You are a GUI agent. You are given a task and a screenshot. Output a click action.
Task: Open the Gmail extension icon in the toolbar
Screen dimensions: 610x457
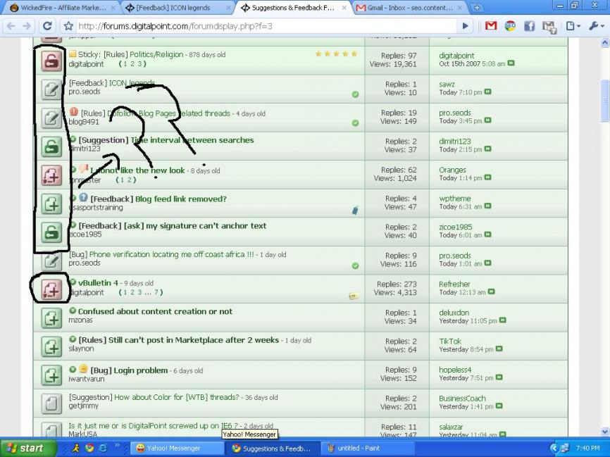click(491, 26)
